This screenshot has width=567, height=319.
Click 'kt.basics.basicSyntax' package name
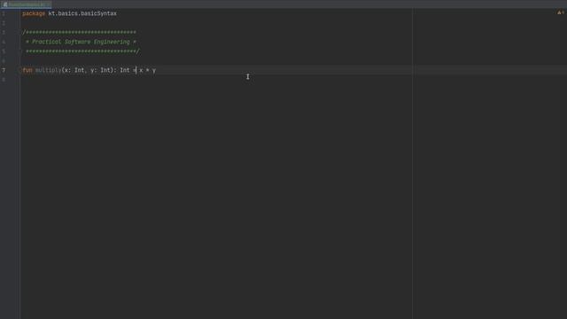pyautogui.click(x=82, y=14)
